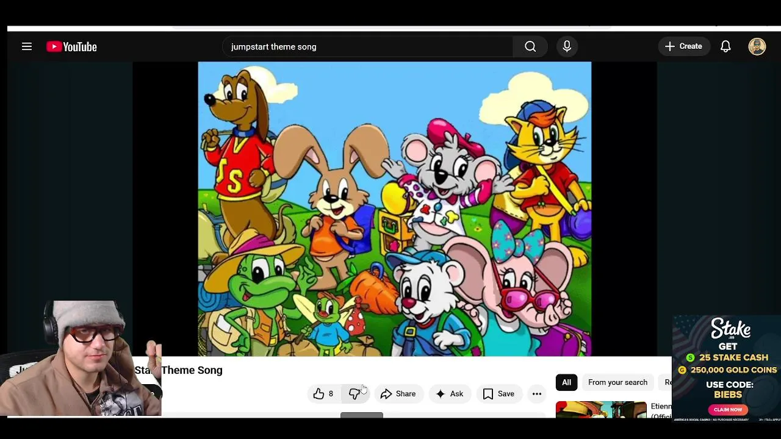The image size is (781, 439).
Task: Go to the YouTube home logo
Action: (72, 47)
